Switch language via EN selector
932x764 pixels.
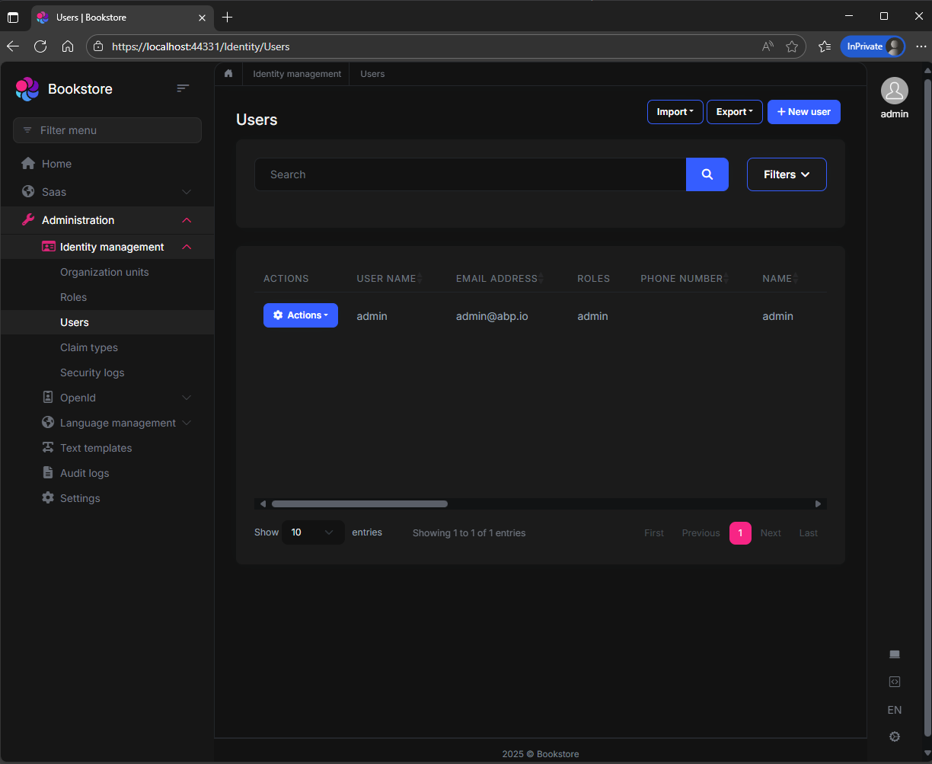895,710
